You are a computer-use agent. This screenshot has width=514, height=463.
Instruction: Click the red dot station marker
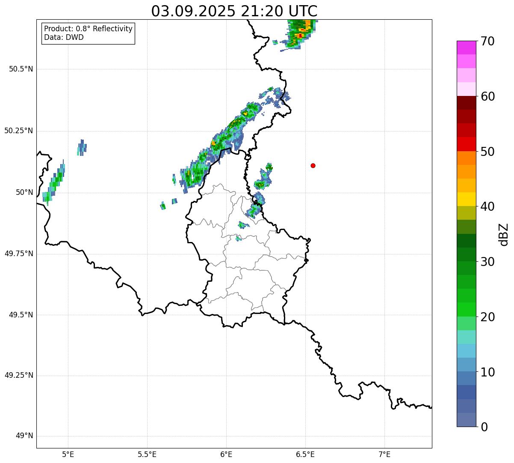click(x=313, y=165)
